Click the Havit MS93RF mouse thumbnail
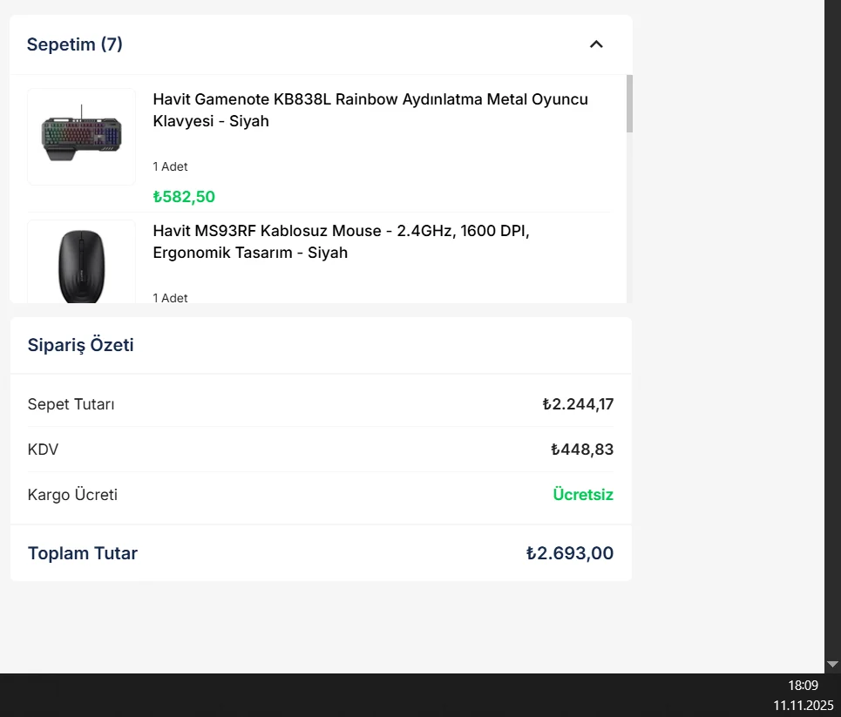Viewport: 841px width, 717px height. 82,263
